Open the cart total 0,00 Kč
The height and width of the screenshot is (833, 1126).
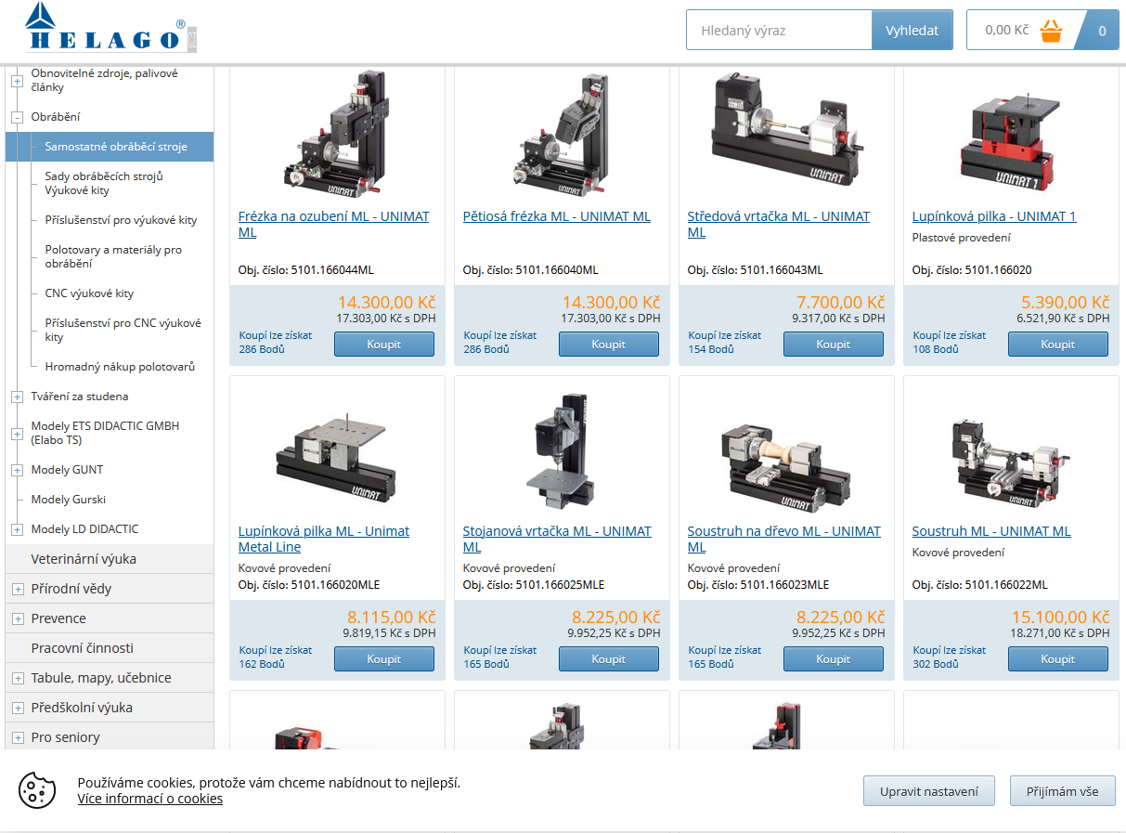click(1006, 30)
